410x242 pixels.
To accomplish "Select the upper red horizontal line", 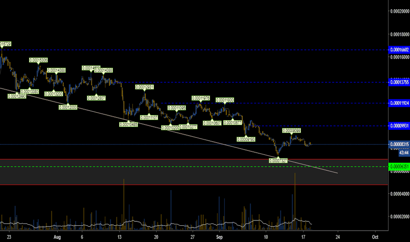I will coord(194,159).
